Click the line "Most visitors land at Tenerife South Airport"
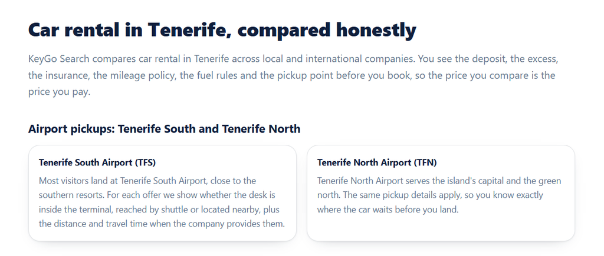 click(147, 181)
